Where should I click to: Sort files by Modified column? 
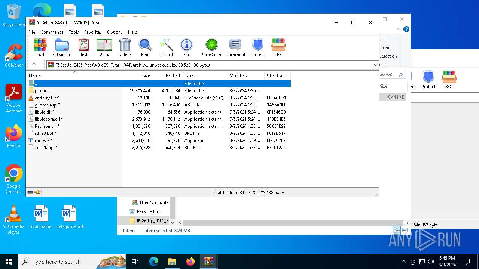pyautogui.click(x=245, y=75)
